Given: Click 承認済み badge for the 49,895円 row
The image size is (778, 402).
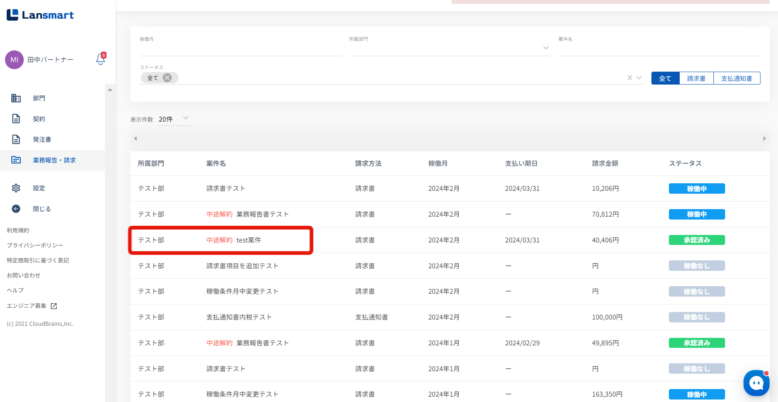Looking at the screenshot, I should 697,343.
